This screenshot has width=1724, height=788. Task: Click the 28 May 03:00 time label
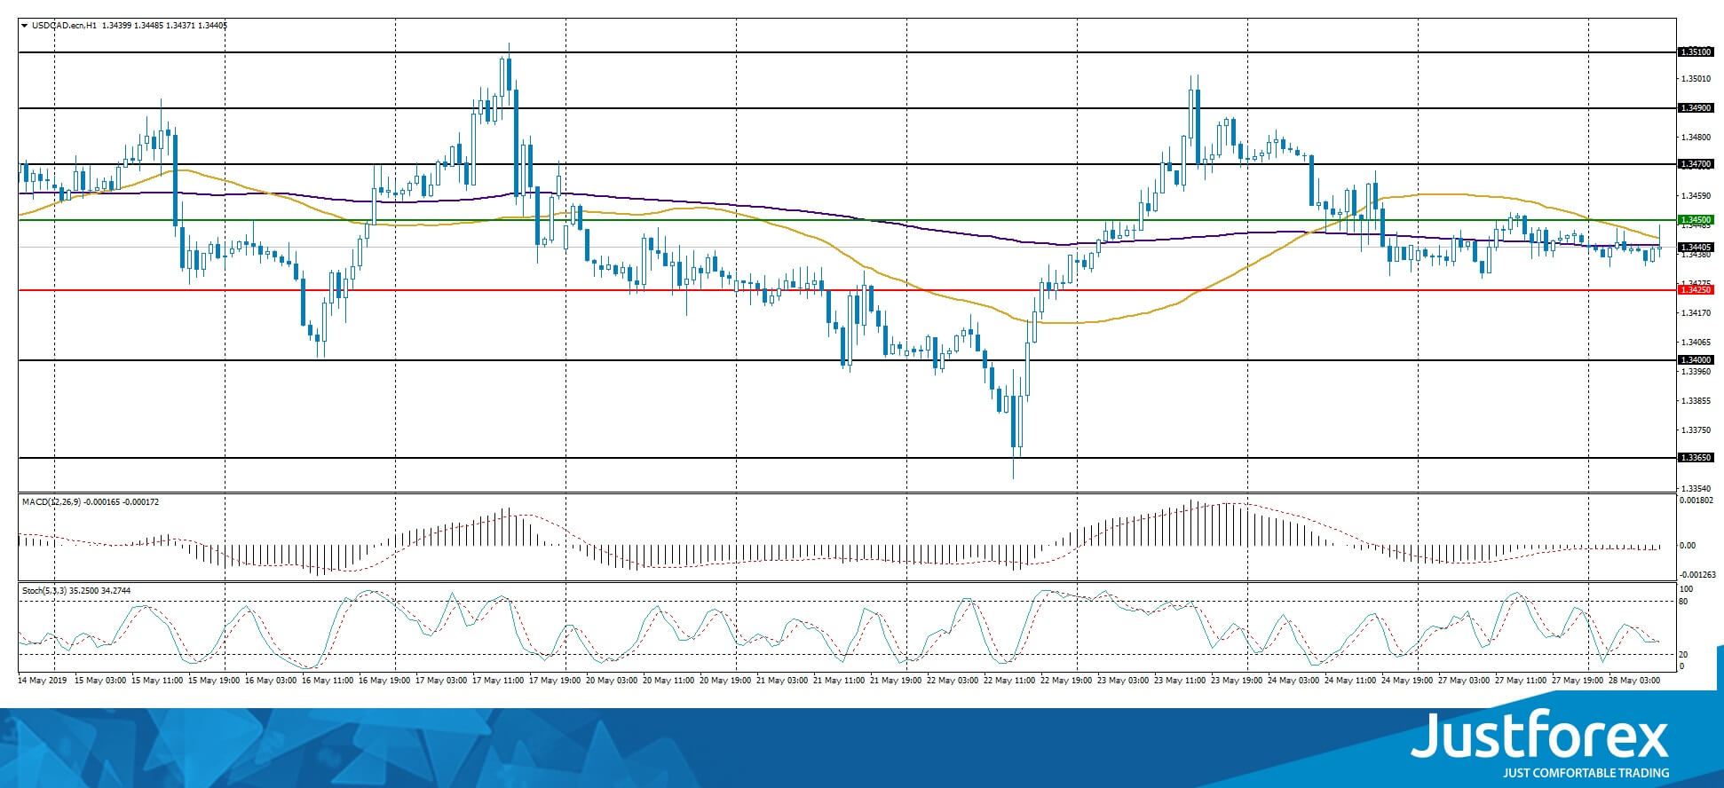click(1633, 681)
